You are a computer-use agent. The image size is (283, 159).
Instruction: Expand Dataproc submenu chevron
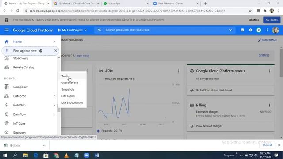(54, 96)
